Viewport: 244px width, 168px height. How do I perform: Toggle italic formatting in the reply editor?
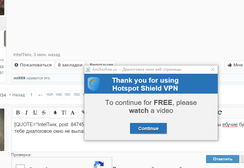pyautogui.click(x=26, y=113)
